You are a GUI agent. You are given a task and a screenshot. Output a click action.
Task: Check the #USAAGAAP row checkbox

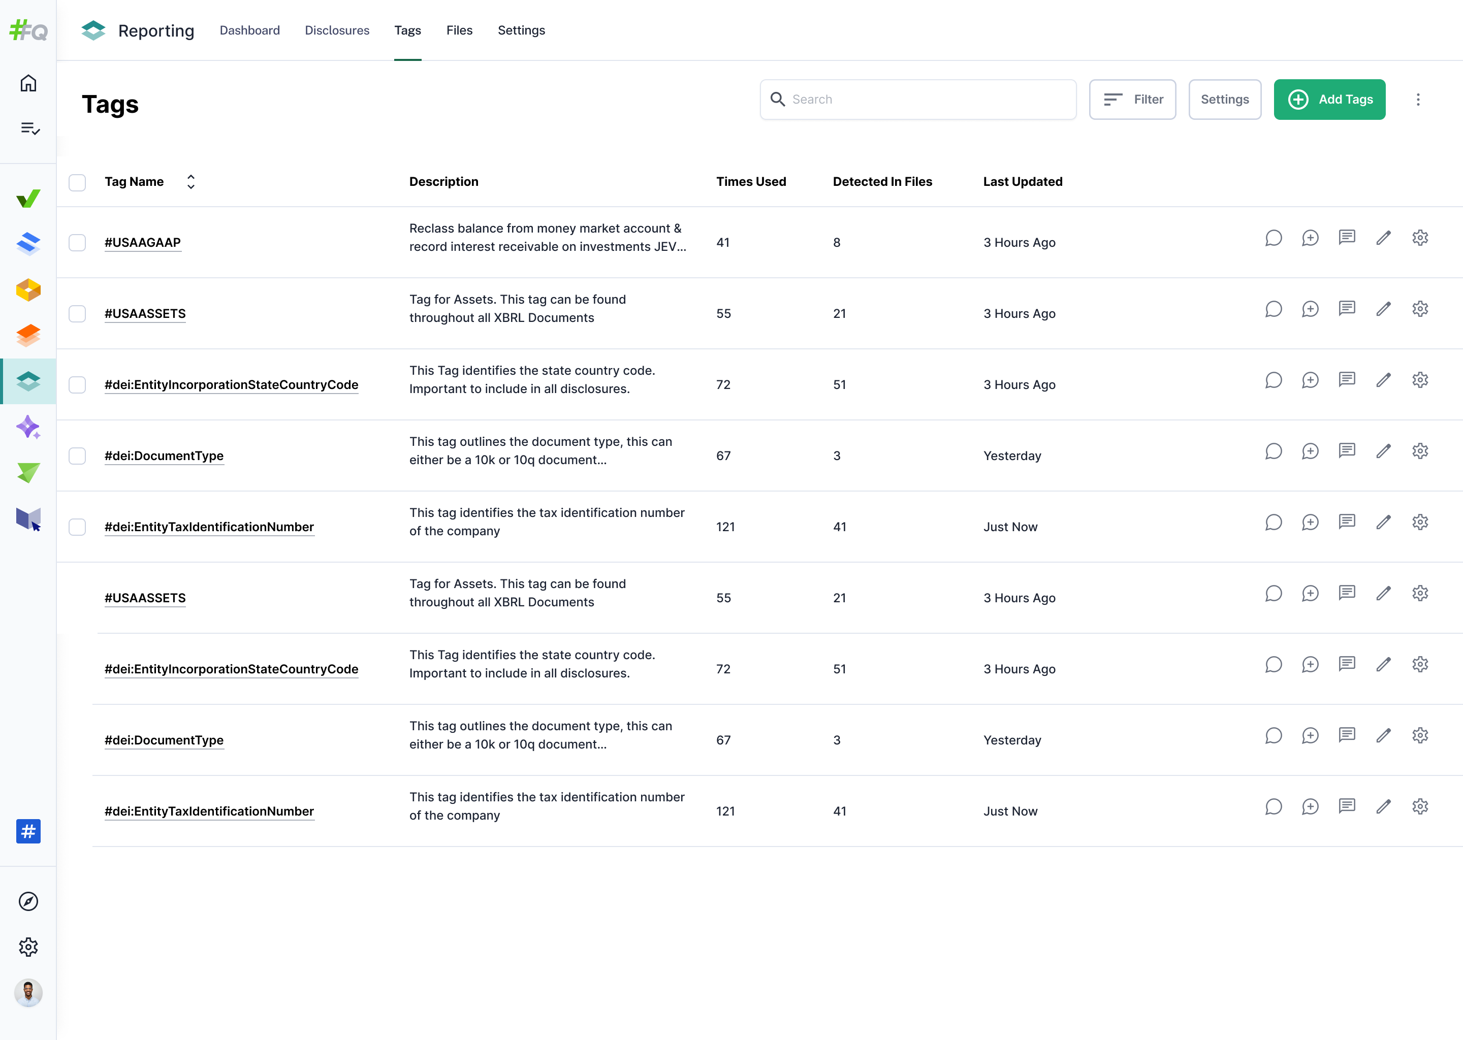[x=78, y=243]
